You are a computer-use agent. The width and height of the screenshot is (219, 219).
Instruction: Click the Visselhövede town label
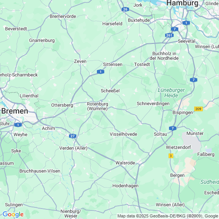(124, 134)
